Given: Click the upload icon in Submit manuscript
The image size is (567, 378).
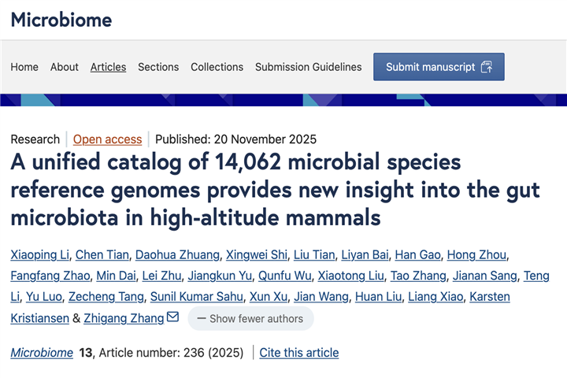Looking at the screenshot, I should tap(487, 67).
